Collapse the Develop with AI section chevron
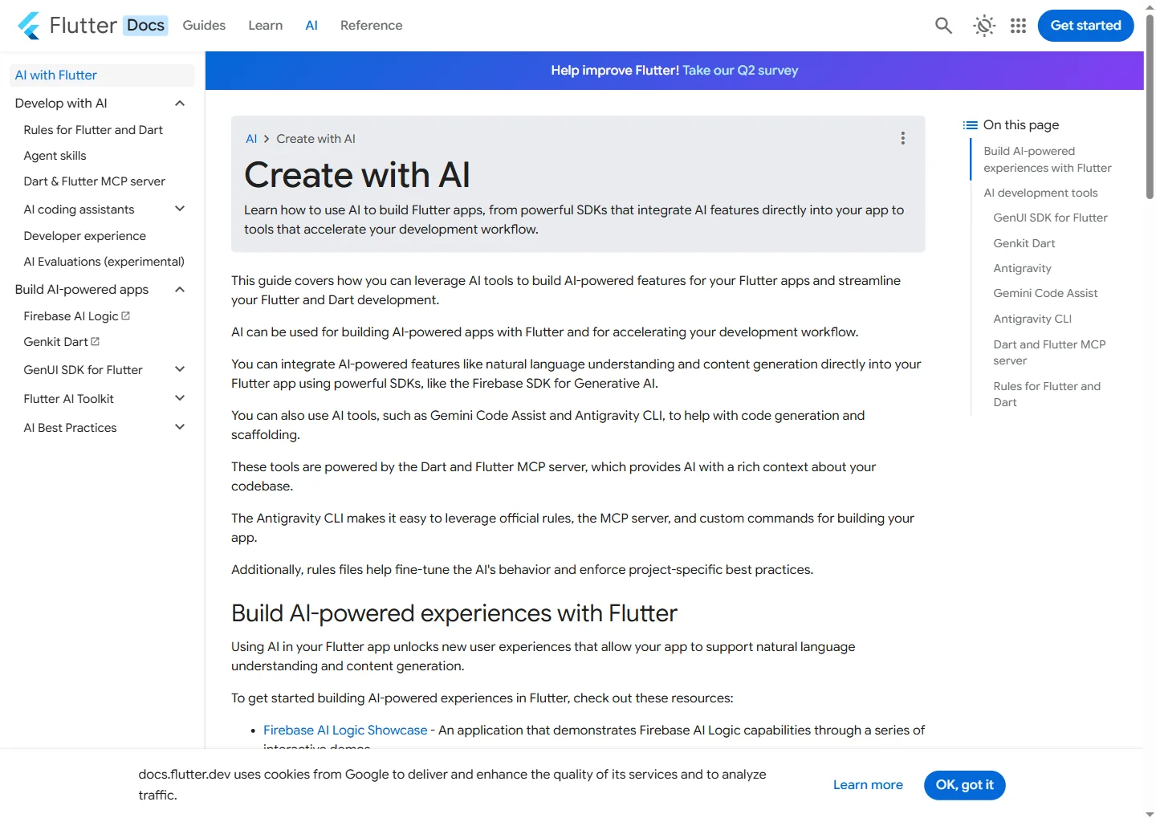 coord(180,104)
